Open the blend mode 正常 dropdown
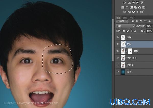This screenshot has width=153, height=108. click(125, 26)
